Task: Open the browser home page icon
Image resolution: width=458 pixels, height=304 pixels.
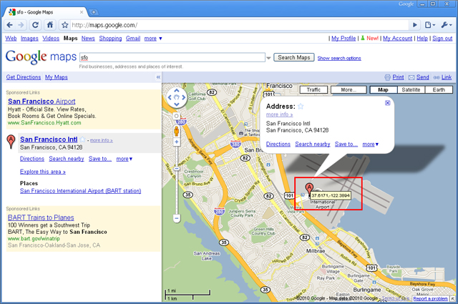Action: point(50,25)
